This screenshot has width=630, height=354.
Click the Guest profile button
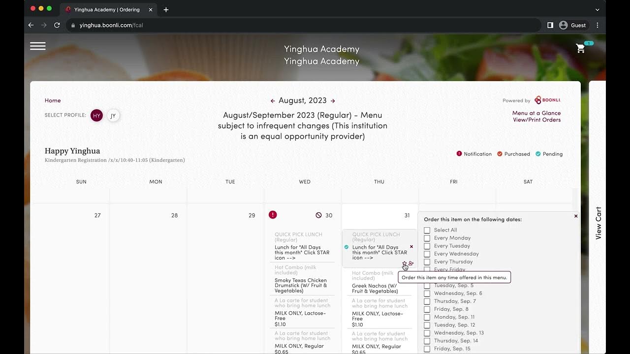coord(573,25)
